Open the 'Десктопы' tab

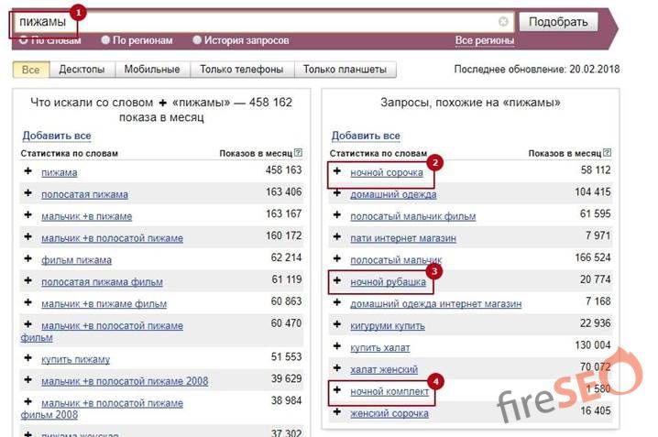click(82, 70)
